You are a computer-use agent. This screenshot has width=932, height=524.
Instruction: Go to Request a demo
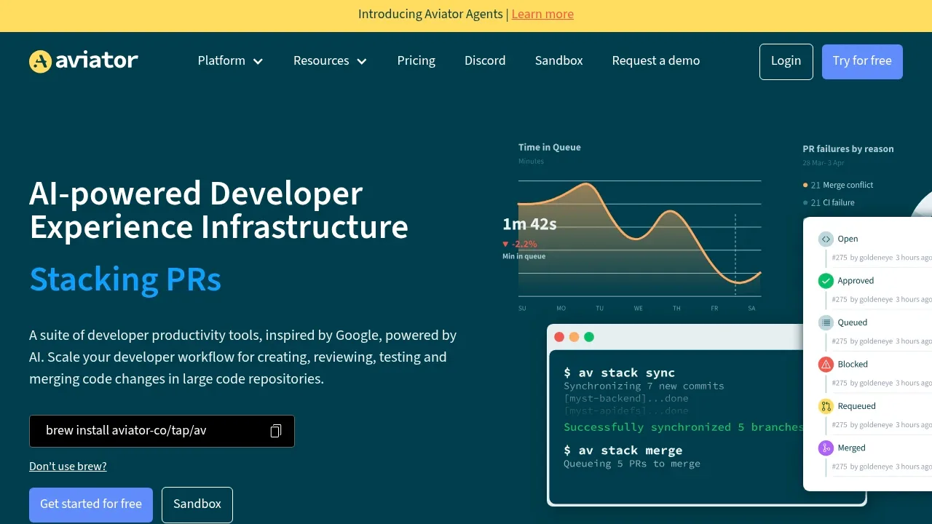click(656, 61)
